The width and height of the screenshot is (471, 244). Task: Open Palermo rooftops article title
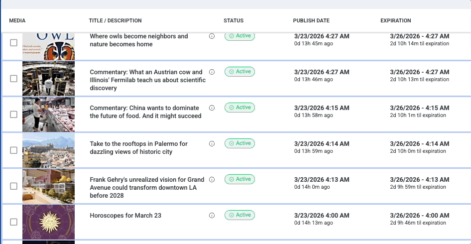[x=138, y=147]
